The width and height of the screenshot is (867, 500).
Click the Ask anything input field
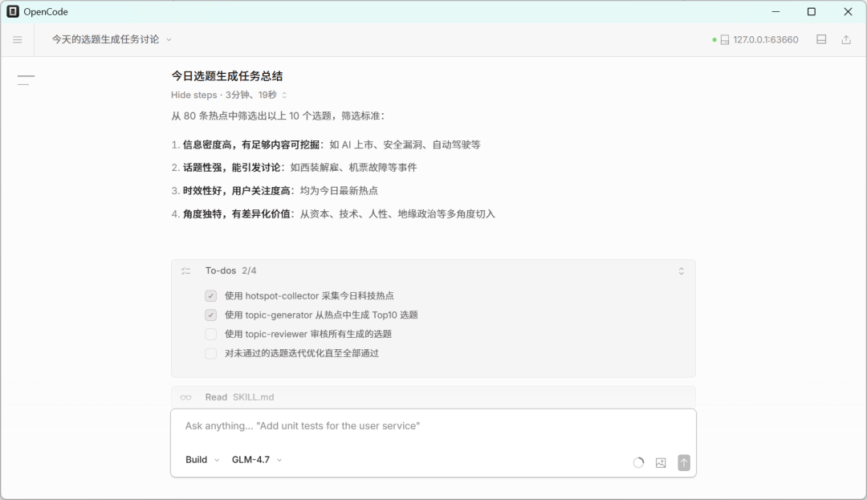361,425
